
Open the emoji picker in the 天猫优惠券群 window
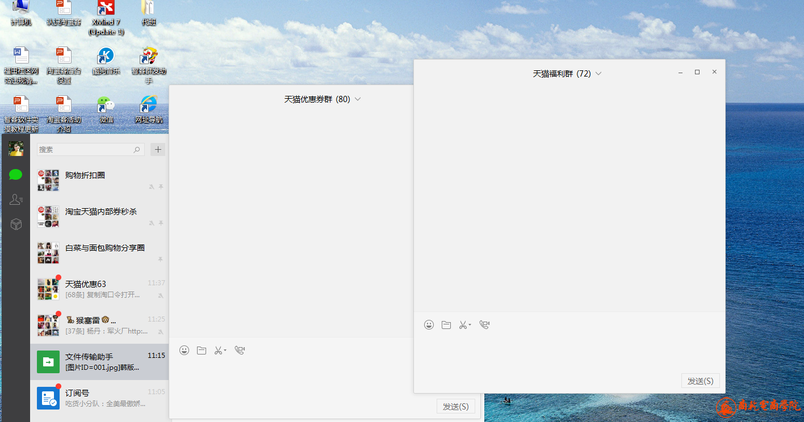[184, 351]
